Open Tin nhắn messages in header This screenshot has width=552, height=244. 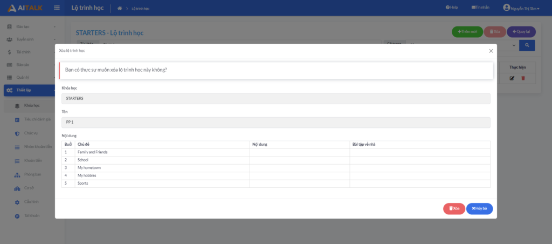coord(480,8)
